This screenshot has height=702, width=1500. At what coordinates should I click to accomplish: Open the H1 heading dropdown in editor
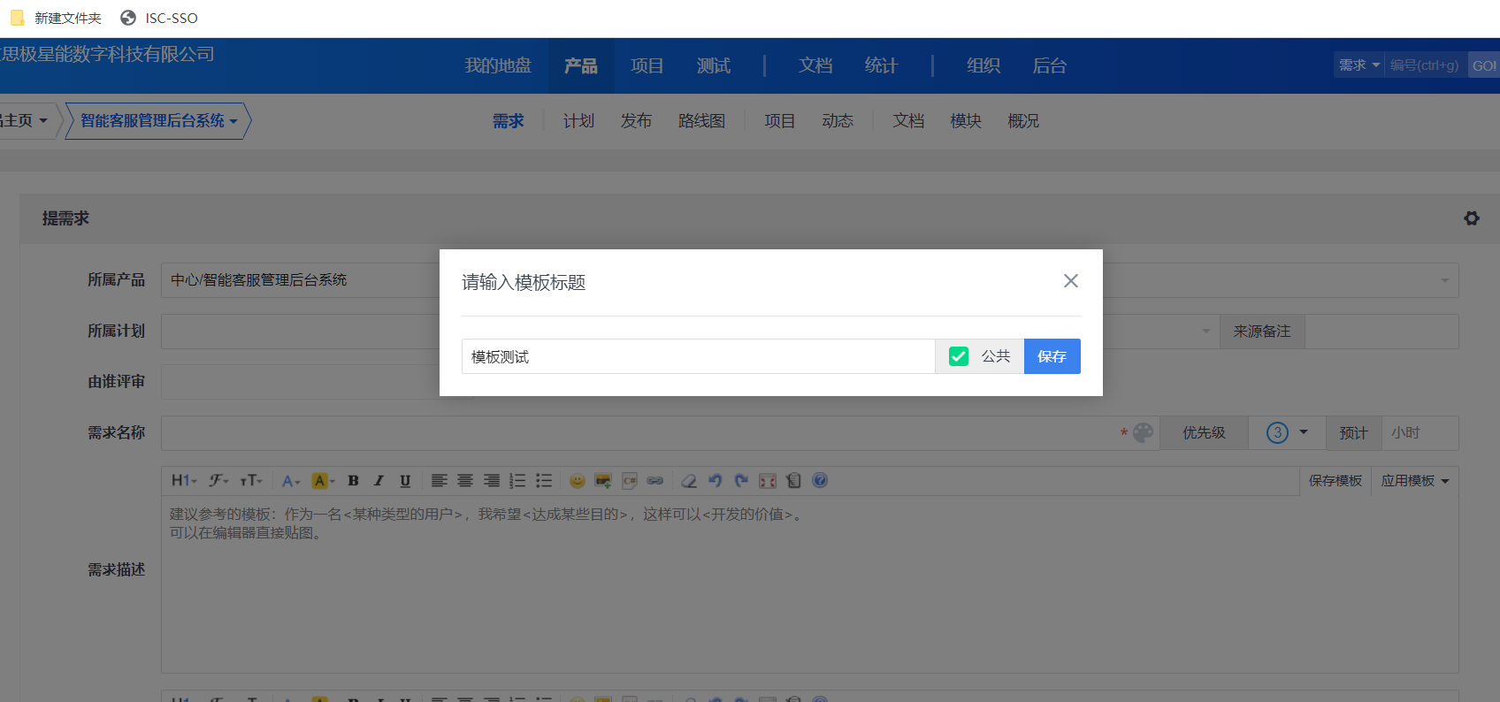coord(184,481)
